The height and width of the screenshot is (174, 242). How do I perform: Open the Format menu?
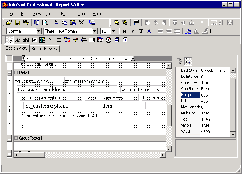tap(66, 14)
